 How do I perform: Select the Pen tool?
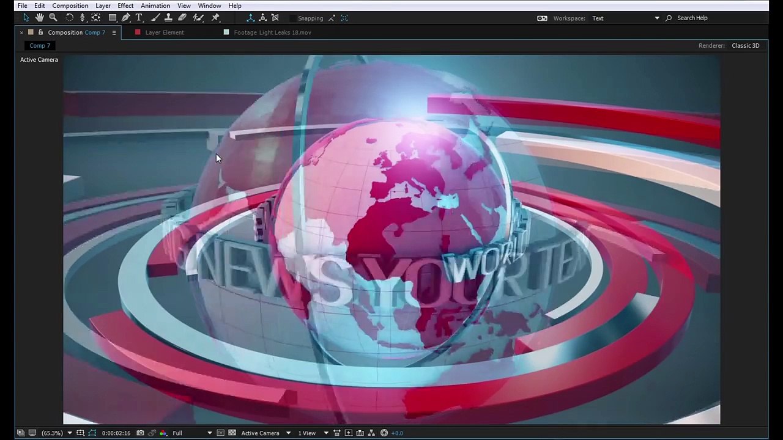pyautogui.click(x=126, y=18)
